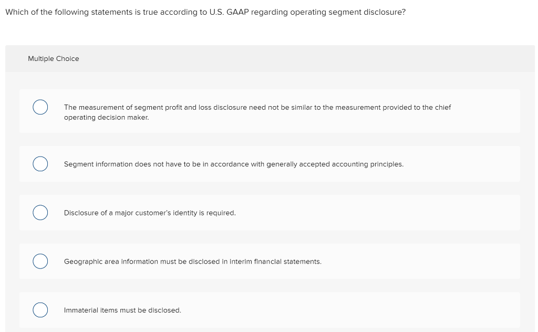This screenshot has height=332, width=538.
Task: Click the second answer choice card
Action: click(x=270, y=164)
